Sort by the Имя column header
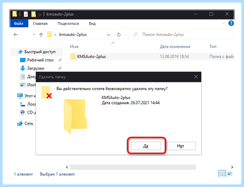Image resolution: width=244 pixels, height=187 pixels. [74, 46]
